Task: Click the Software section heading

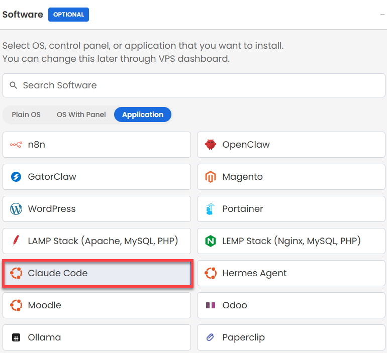Action: point(23,15)
